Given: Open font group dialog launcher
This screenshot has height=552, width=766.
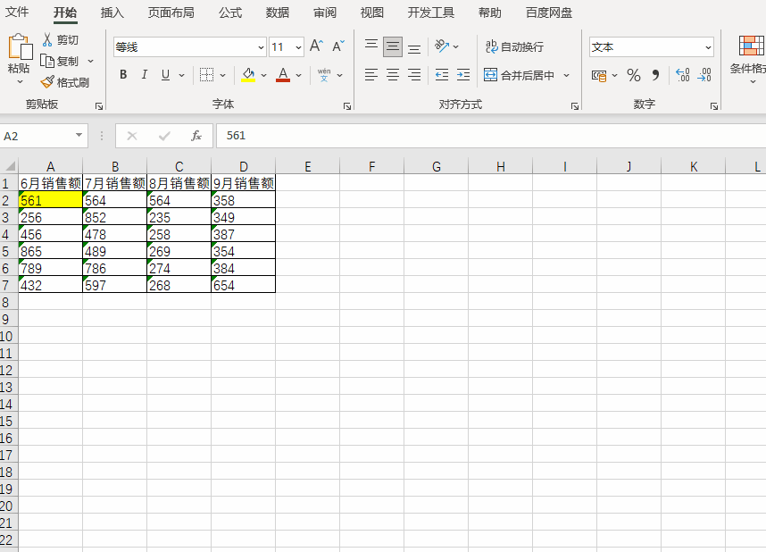Looking at the screenshot, I should pyautogui.click(x=347, y=105).
